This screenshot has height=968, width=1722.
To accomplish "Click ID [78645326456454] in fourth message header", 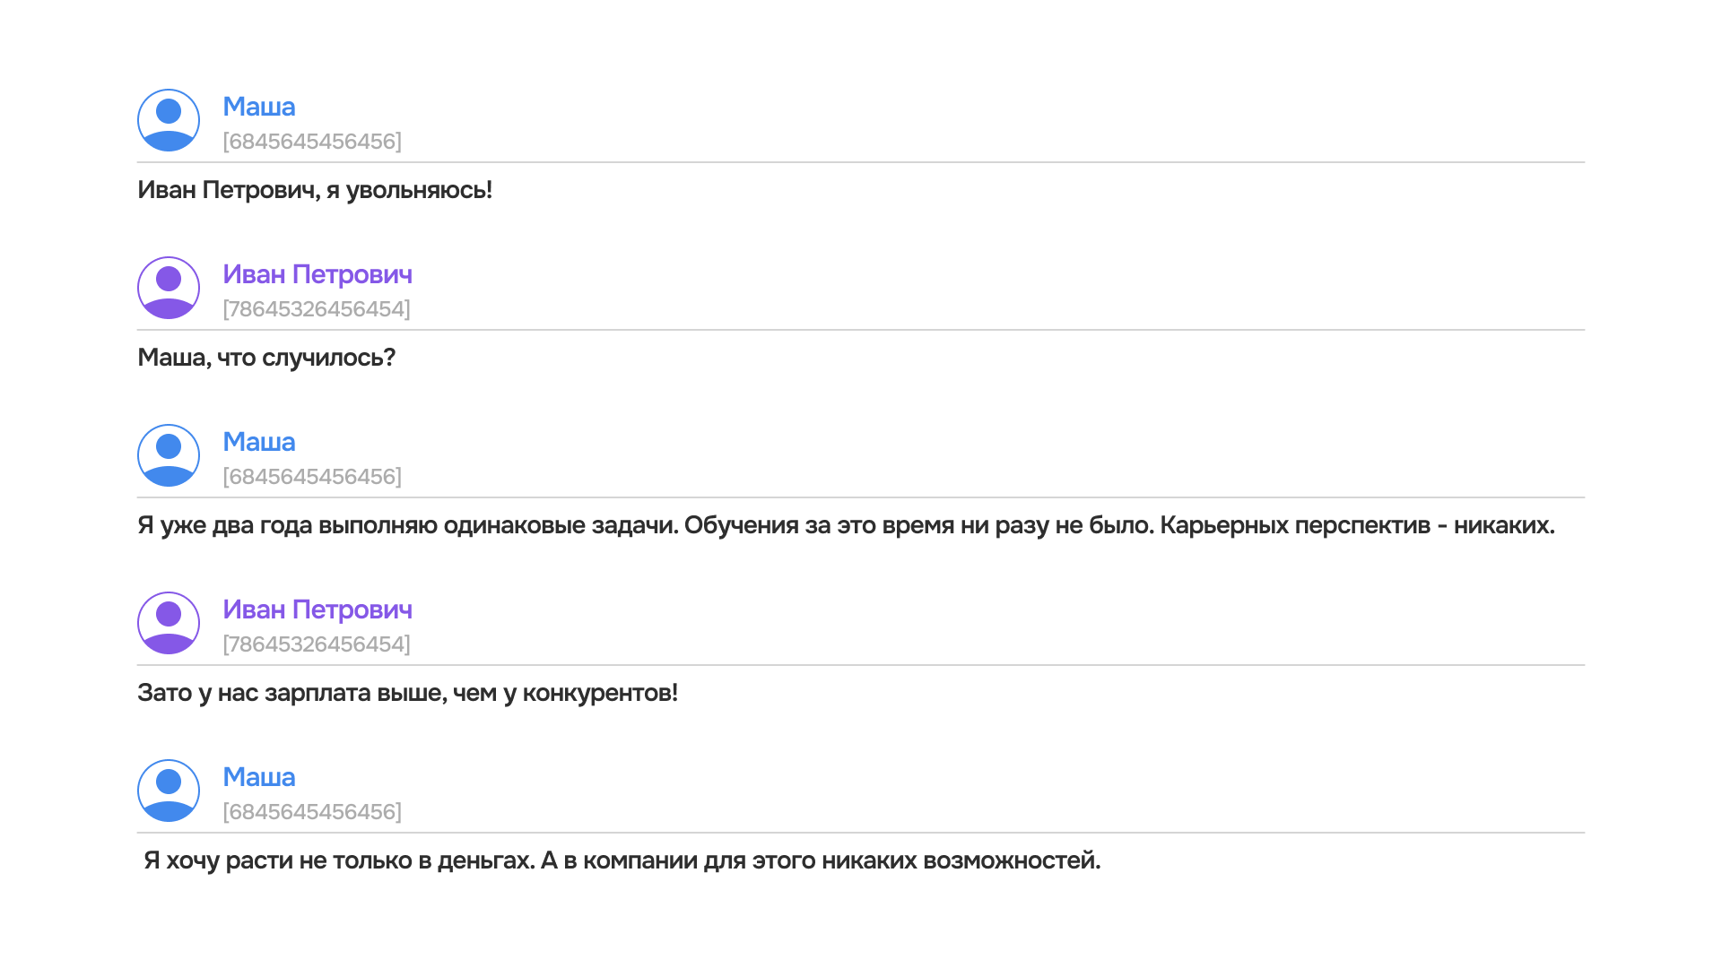I will pos(317,644).
